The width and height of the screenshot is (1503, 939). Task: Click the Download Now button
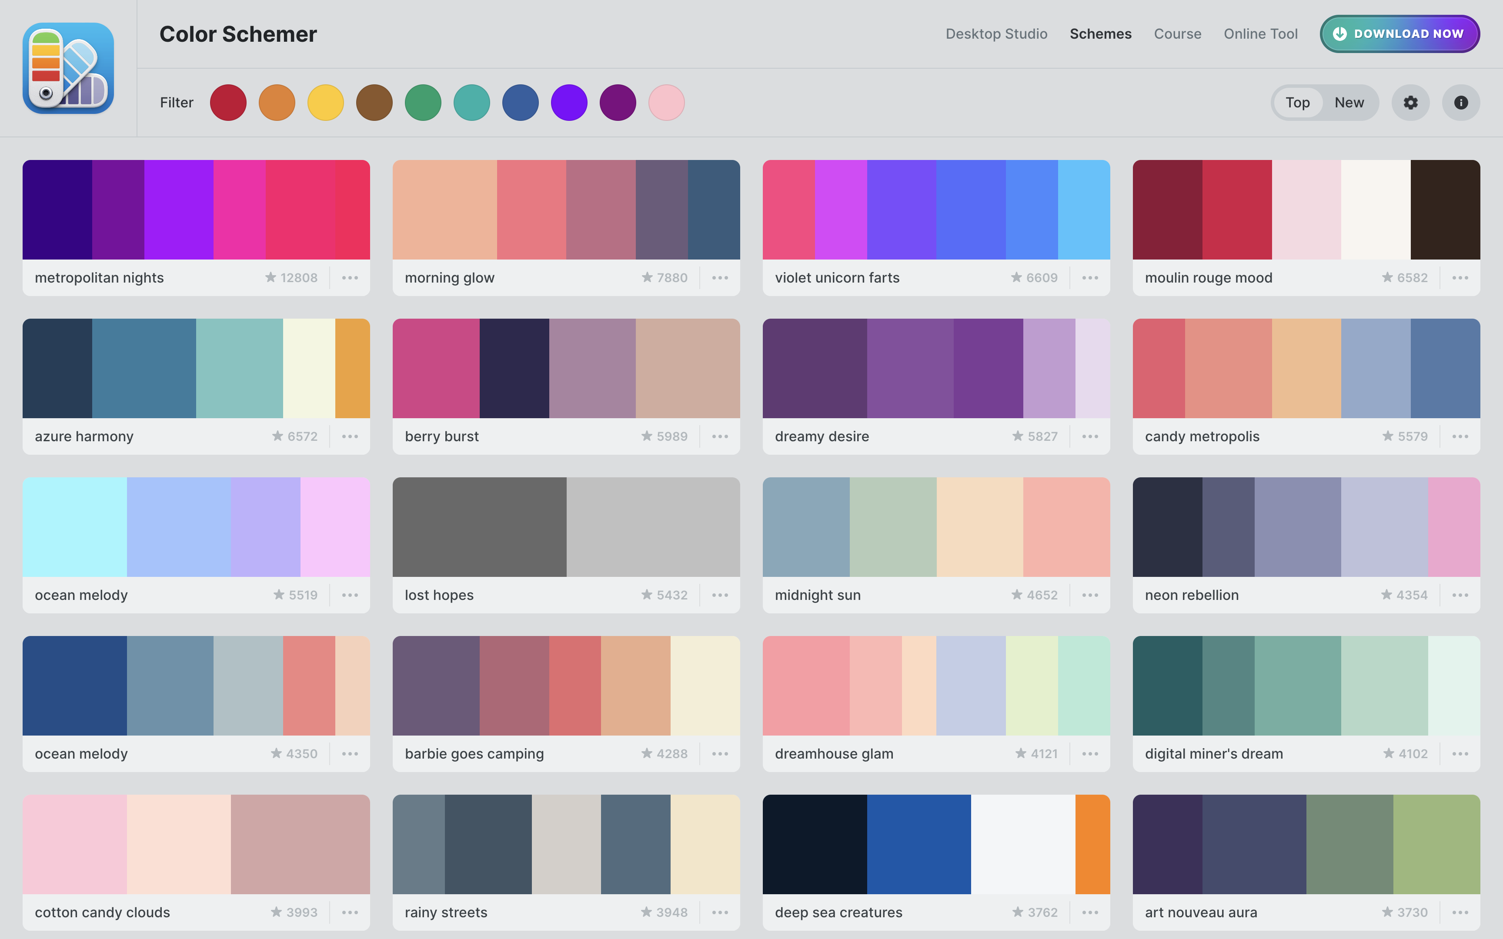[x=1400, y=34]
